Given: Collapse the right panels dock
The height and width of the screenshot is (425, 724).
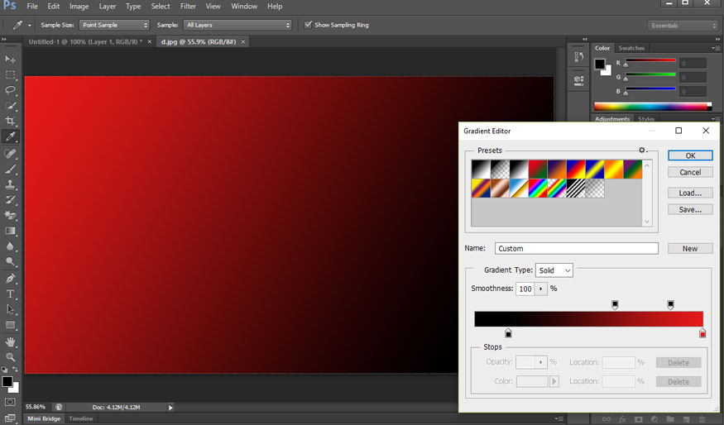Looking at the screenshot, I should (717, 39).
